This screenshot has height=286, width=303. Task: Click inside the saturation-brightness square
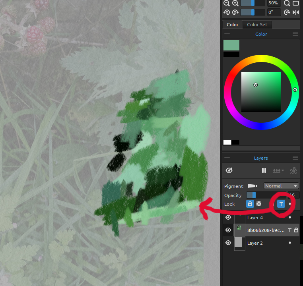click(x=261, y=92)
